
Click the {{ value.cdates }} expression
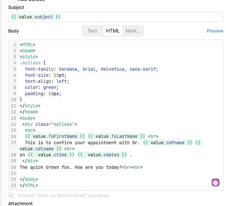click(x=102, y=154)
